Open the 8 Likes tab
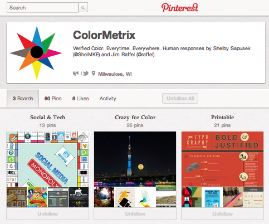Viewport: 269px width, 224px height. 80,99
